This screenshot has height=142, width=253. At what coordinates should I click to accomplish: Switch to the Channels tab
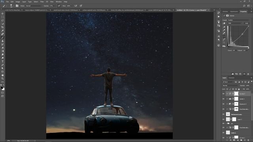tap(231, 78)
